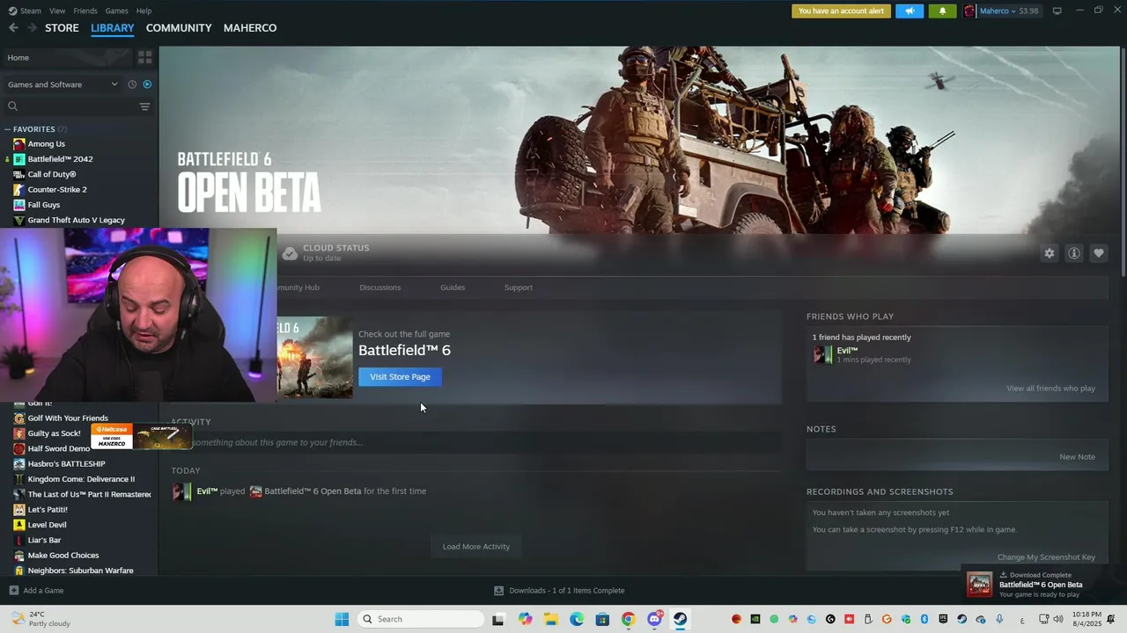This screenshot has width=1127, height=633.
Task: Open the Friends menu
Action: click(x=85, y=11)
